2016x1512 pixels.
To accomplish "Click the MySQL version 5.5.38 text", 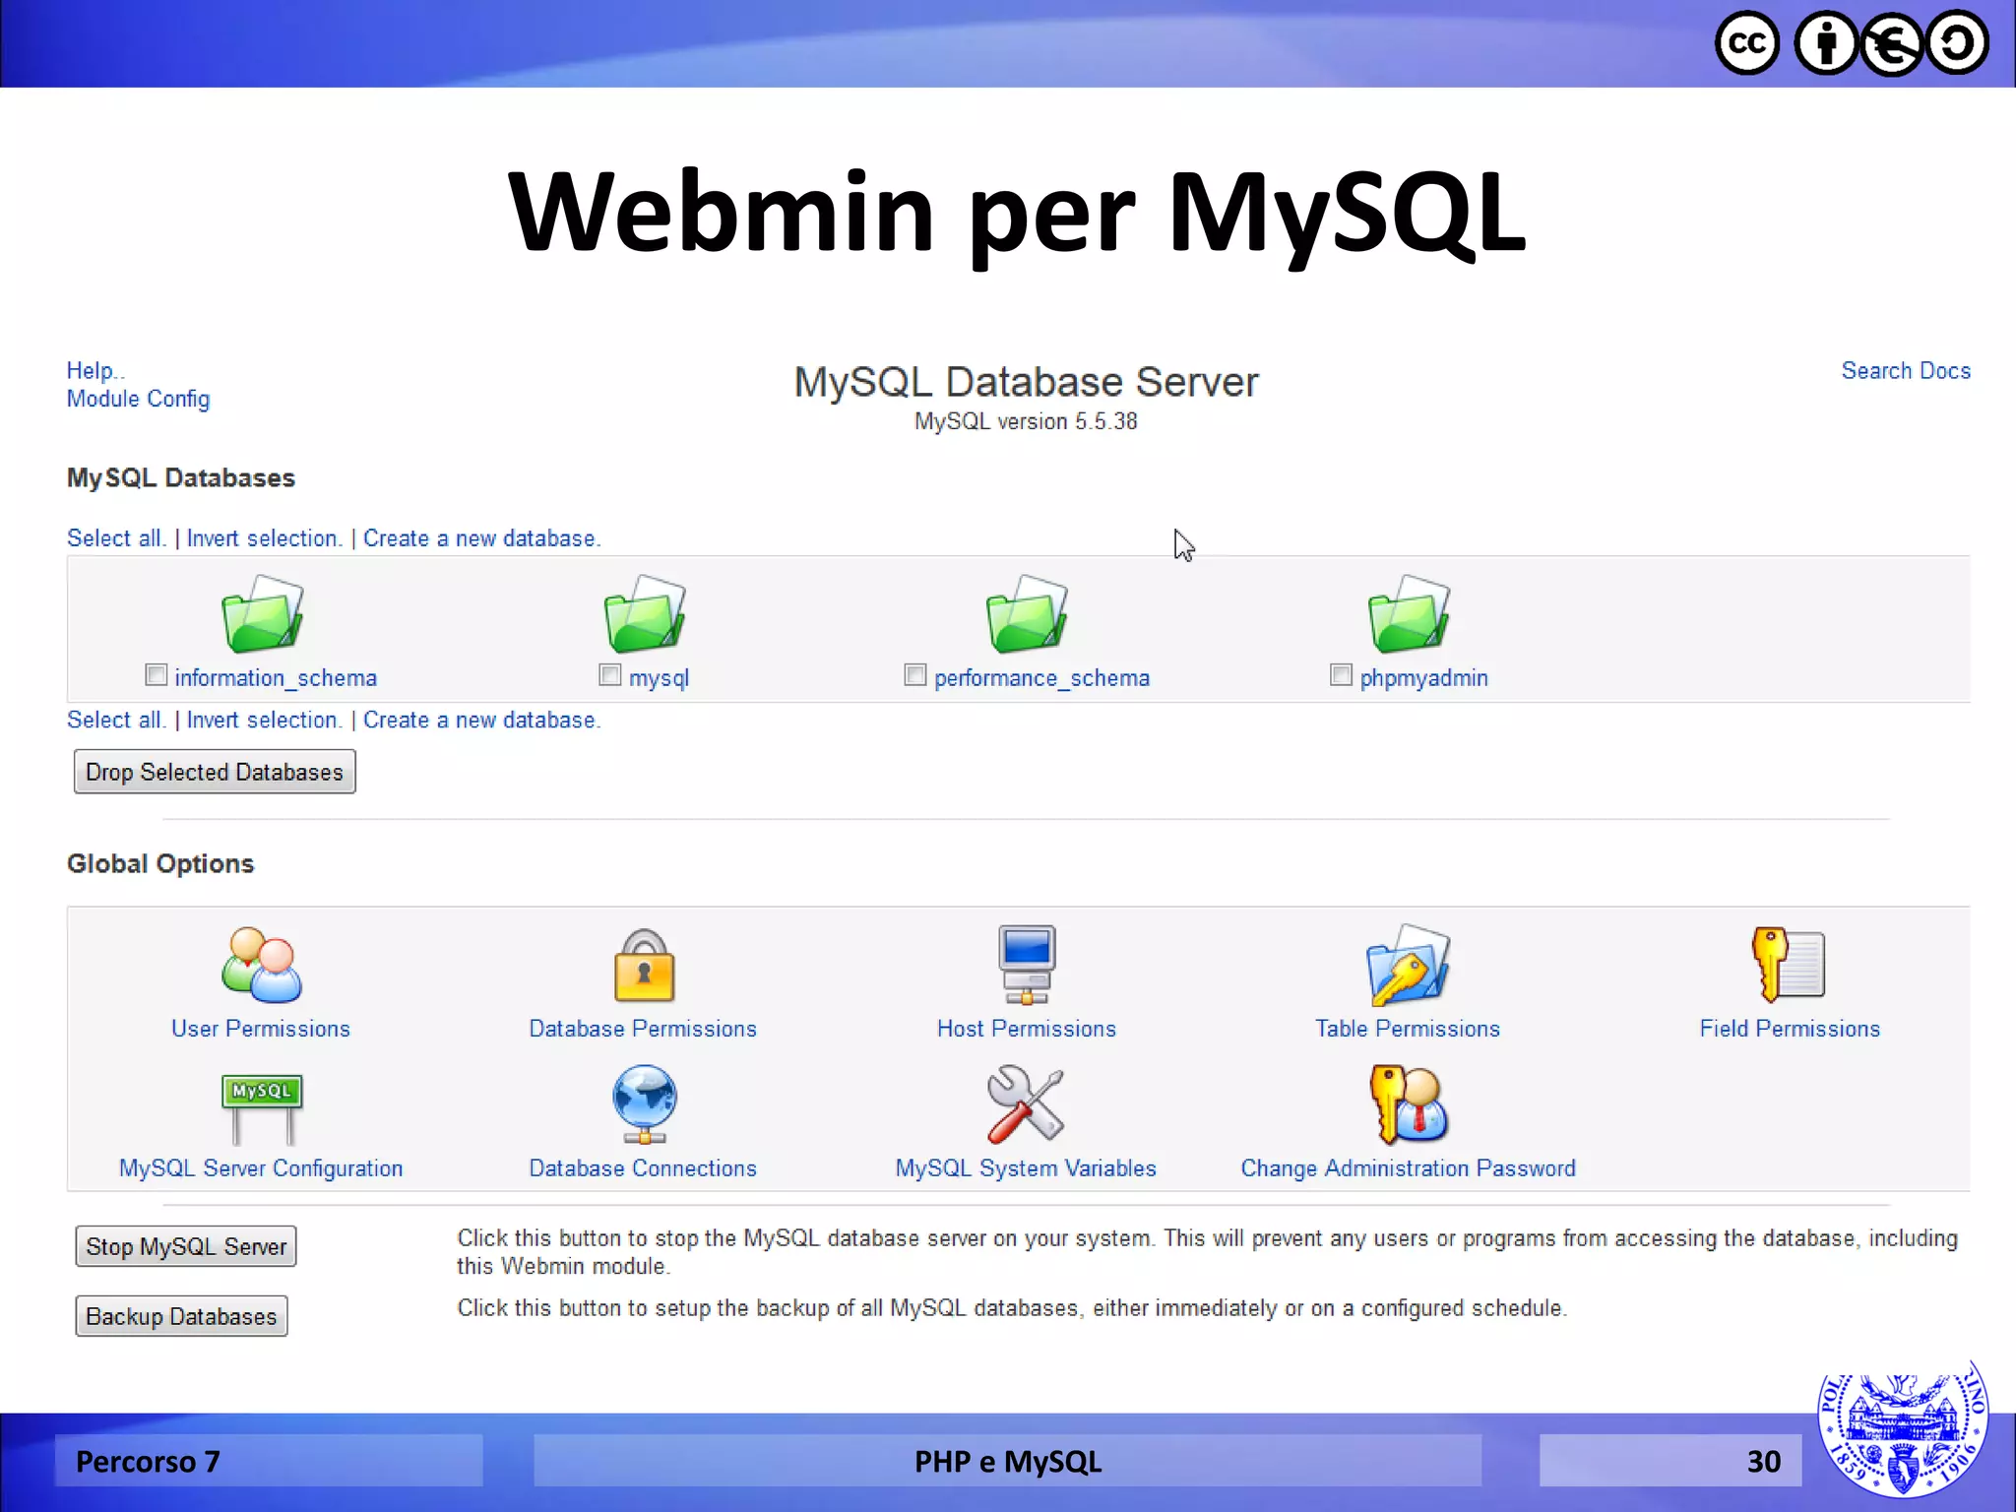I will [1026, 421].
